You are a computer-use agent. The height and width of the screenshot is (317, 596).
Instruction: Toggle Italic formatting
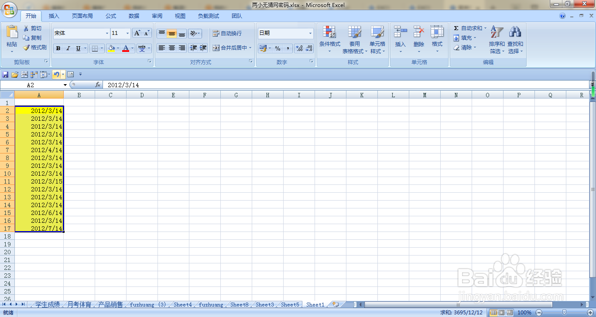68,48
